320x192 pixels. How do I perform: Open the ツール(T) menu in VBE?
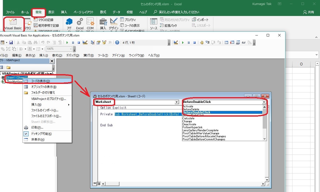[x=103, y=55]
